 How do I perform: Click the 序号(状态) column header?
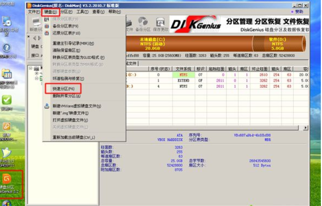[x=160, y=69]
